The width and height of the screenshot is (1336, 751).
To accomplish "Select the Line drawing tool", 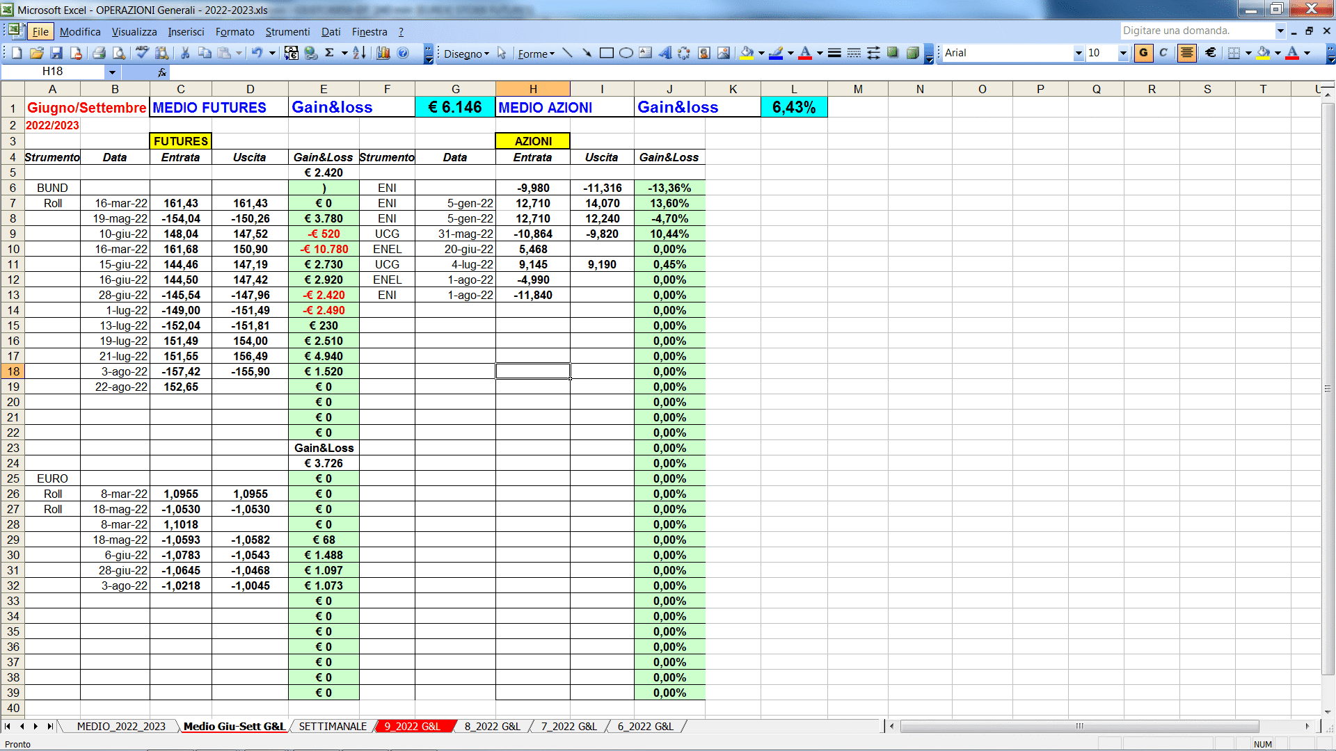I will click(567, 53).
